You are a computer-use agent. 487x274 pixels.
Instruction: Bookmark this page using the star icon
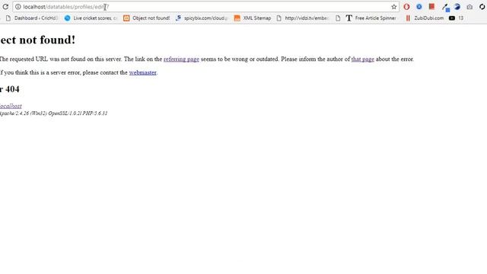[394, 7]
